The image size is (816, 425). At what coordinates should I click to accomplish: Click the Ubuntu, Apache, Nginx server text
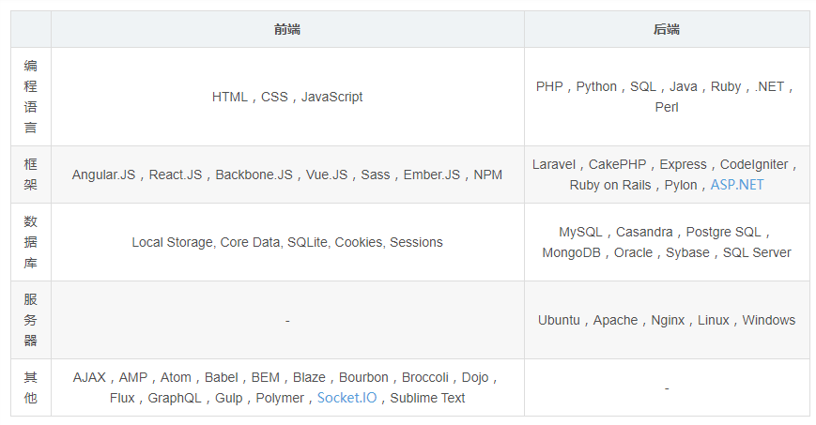(667, 320)
